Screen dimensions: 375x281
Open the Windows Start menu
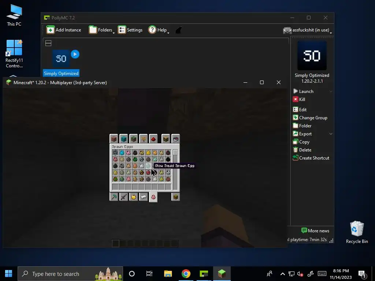coord(9,274)
